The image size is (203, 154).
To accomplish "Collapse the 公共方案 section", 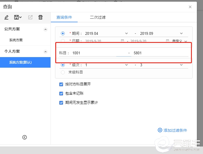I will point(46,29).
